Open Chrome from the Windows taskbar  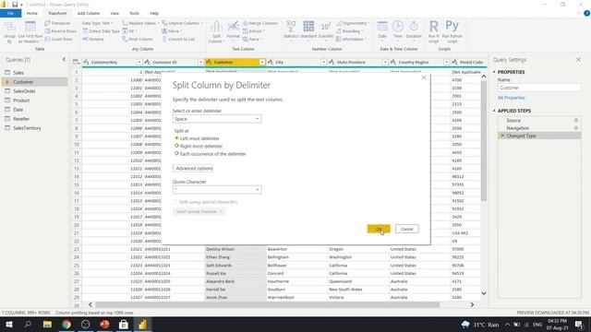[66, 325]
